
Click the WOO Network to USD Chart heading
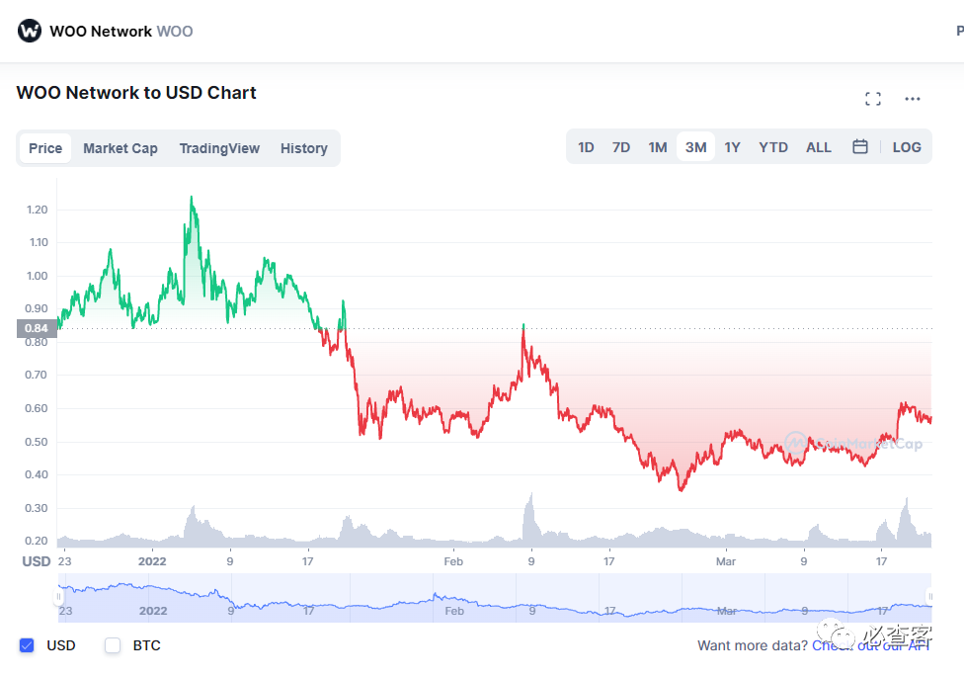(x=136, y=92)
